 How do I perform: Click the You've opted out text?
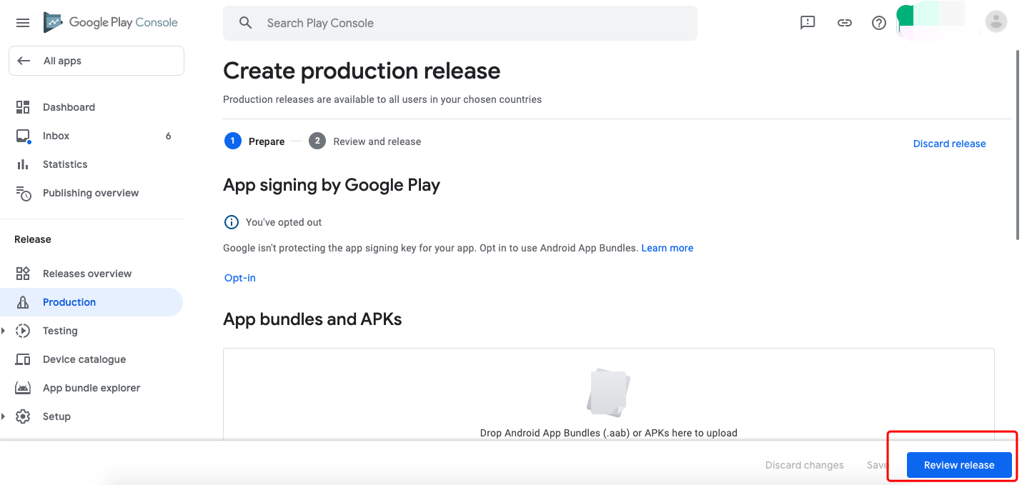tap(284, 222)
